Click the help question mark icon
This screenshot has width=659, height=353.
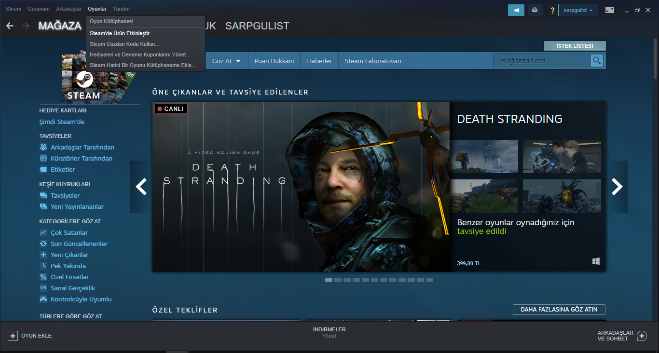tap(552, 10)
